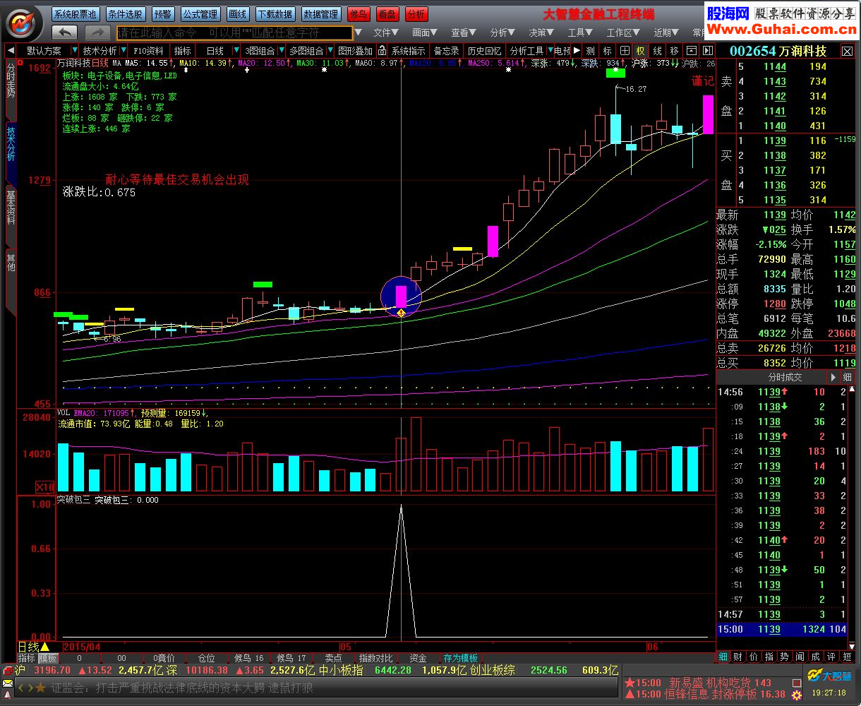The width and height of the screenshot is (861, 706).
Task: Click the round application logo button
Action: tap(24, 23)
